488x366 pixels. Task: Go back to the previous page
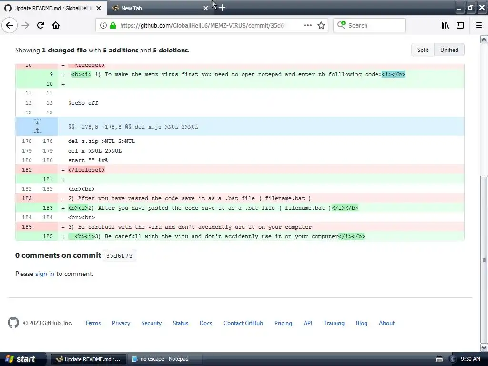pos(10,25)
